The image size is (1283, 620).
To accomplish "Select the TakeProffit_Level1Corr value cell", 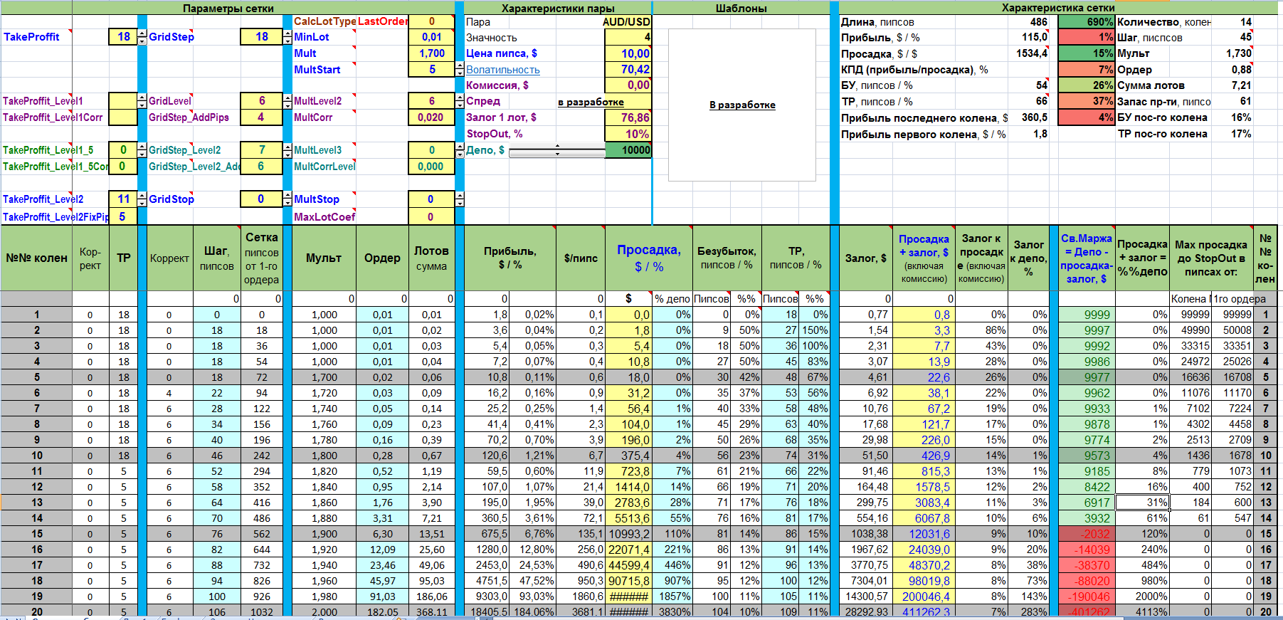I will point(123,117).
